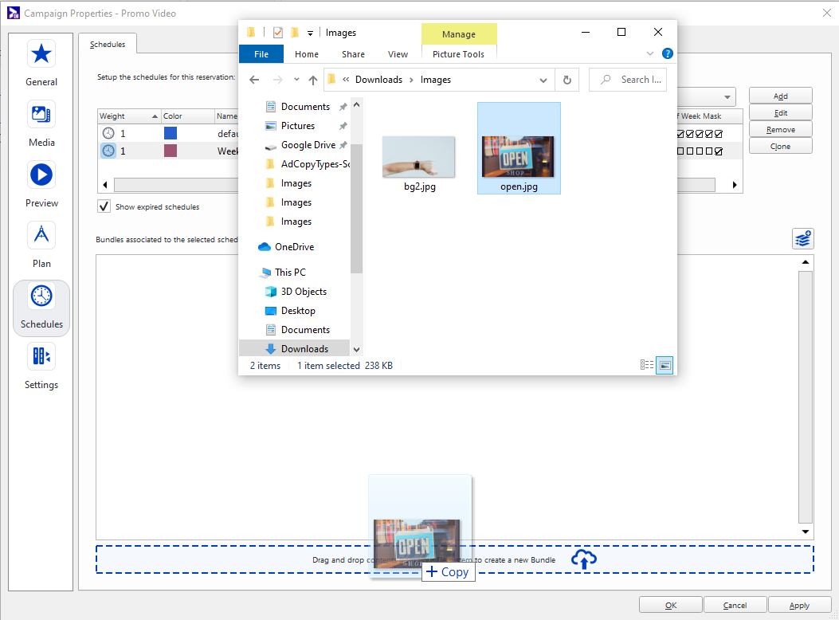Expand the Explorer ribbon chevron
This screenshot has height=620, width=839.
(651, 54)
